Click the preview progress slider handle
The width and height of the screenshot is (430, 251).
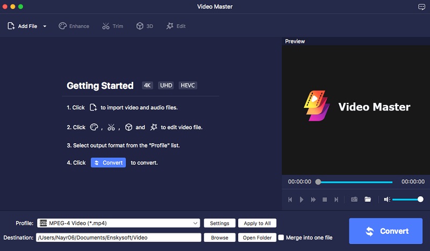click(318, 182)
